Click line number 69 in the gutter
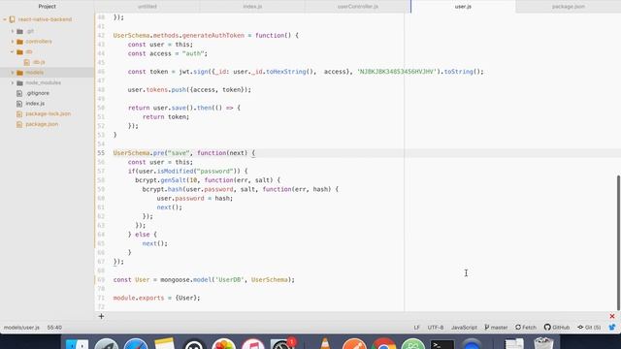This screenshot has height=349, width=621. click(101, 280)
